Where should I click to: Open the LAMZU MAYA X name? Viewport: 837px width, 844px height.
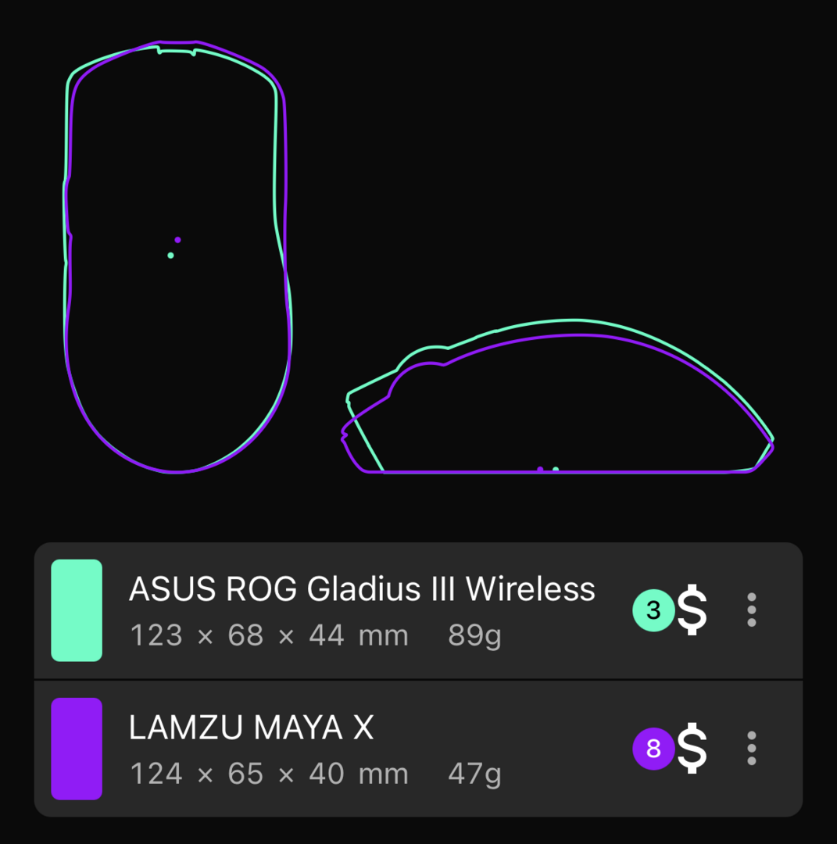(251, 728)
